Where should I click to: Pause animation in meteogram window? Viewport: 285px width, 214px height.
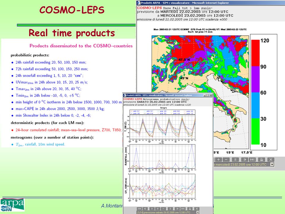pyautogui.click(x=170, y=209)
